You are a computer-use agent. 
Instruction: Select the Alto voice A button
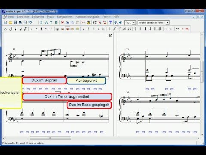(46, 22)
